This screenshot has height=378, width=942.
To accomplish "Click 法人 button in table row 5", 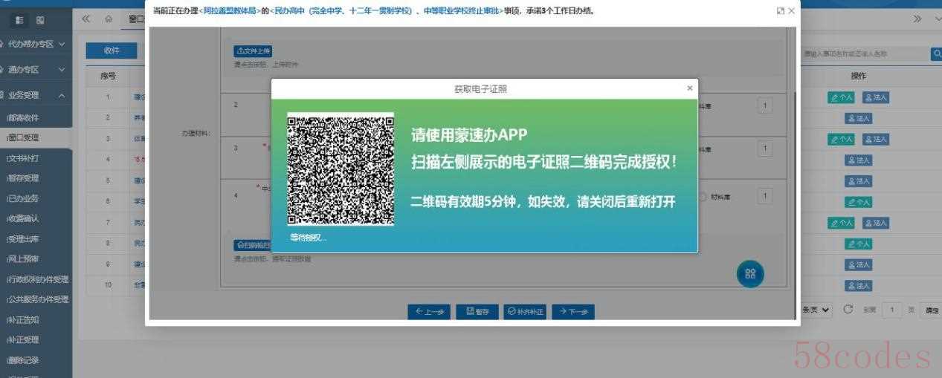I will coord(859,180).
